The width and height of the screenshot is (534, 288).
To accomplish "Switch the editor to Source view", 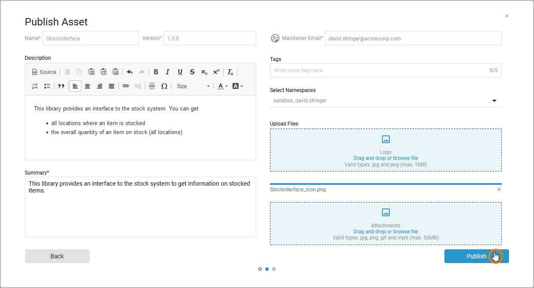I will point(43,72).
